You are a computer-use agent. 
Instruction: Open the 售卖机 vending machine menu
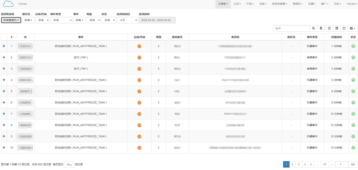pyautogui.click(x=298, y=4)
